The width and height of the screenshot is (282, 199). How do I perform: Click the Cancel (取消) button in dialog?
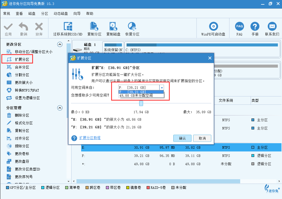202,138
